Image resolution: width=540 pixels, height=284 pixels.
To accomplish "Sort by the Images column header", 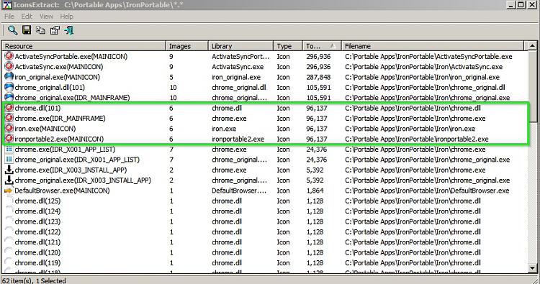I will [187, 46].
